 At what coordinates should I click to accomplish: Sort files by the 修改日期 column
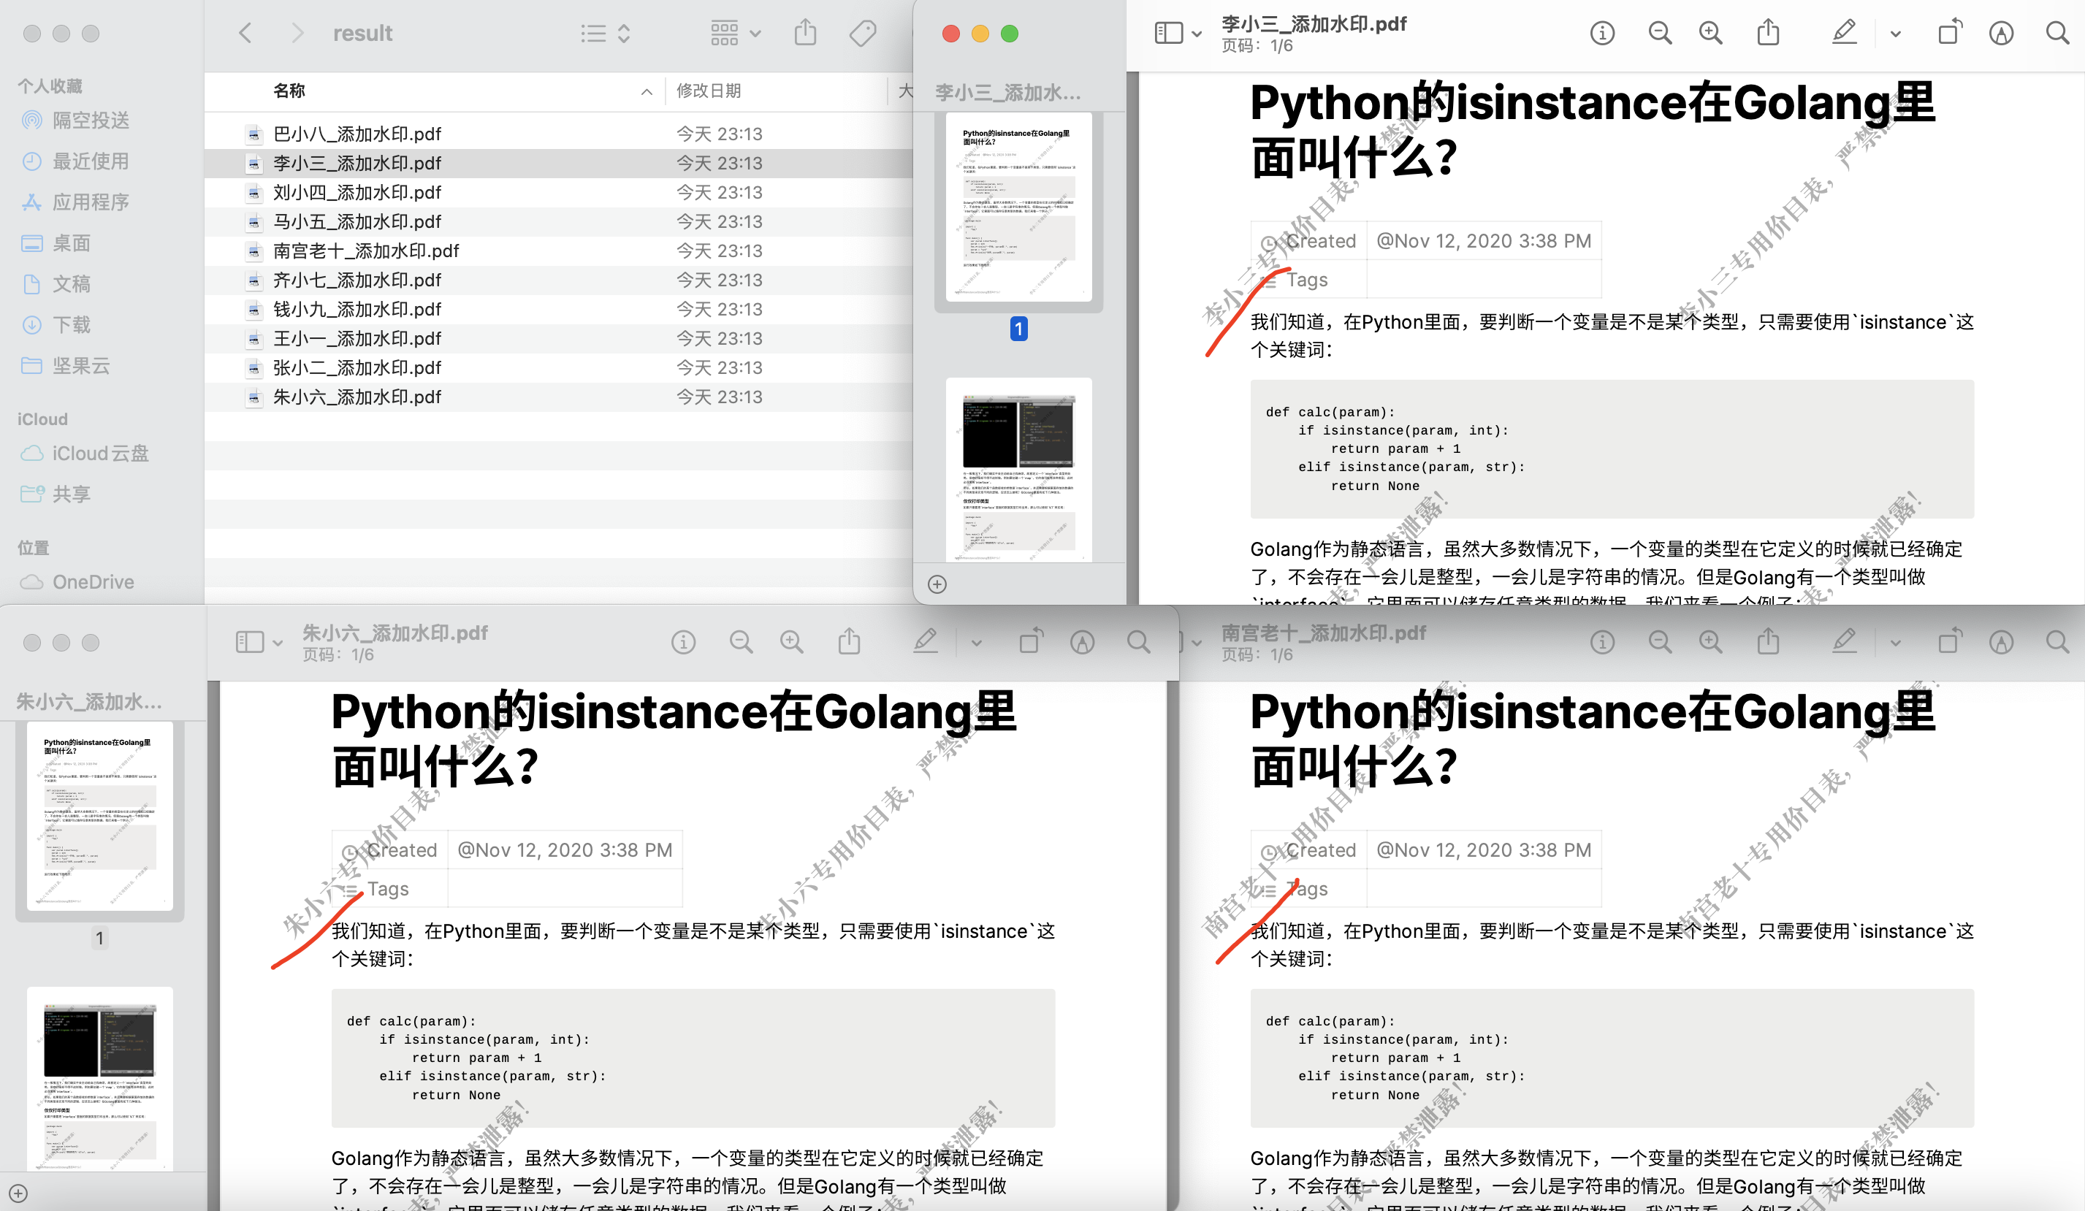pos(709,90)
